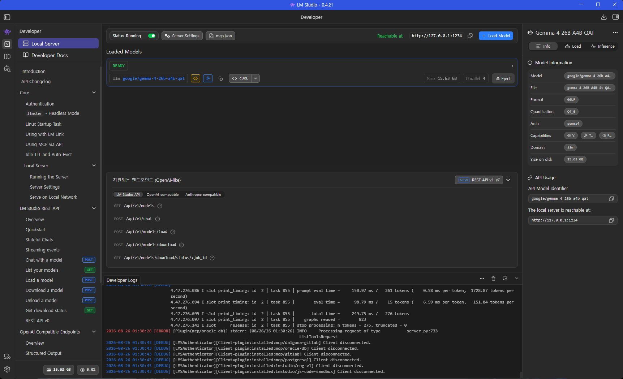The image size is (623, 379).
Task: Click the RAM usage 16.63 GB indicator
Action: [x=59, y=370]
